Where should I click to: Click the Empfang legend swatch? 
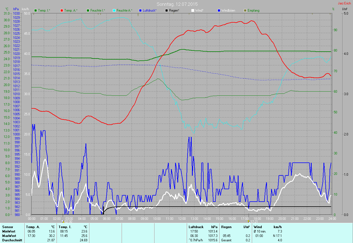[245, 10]
